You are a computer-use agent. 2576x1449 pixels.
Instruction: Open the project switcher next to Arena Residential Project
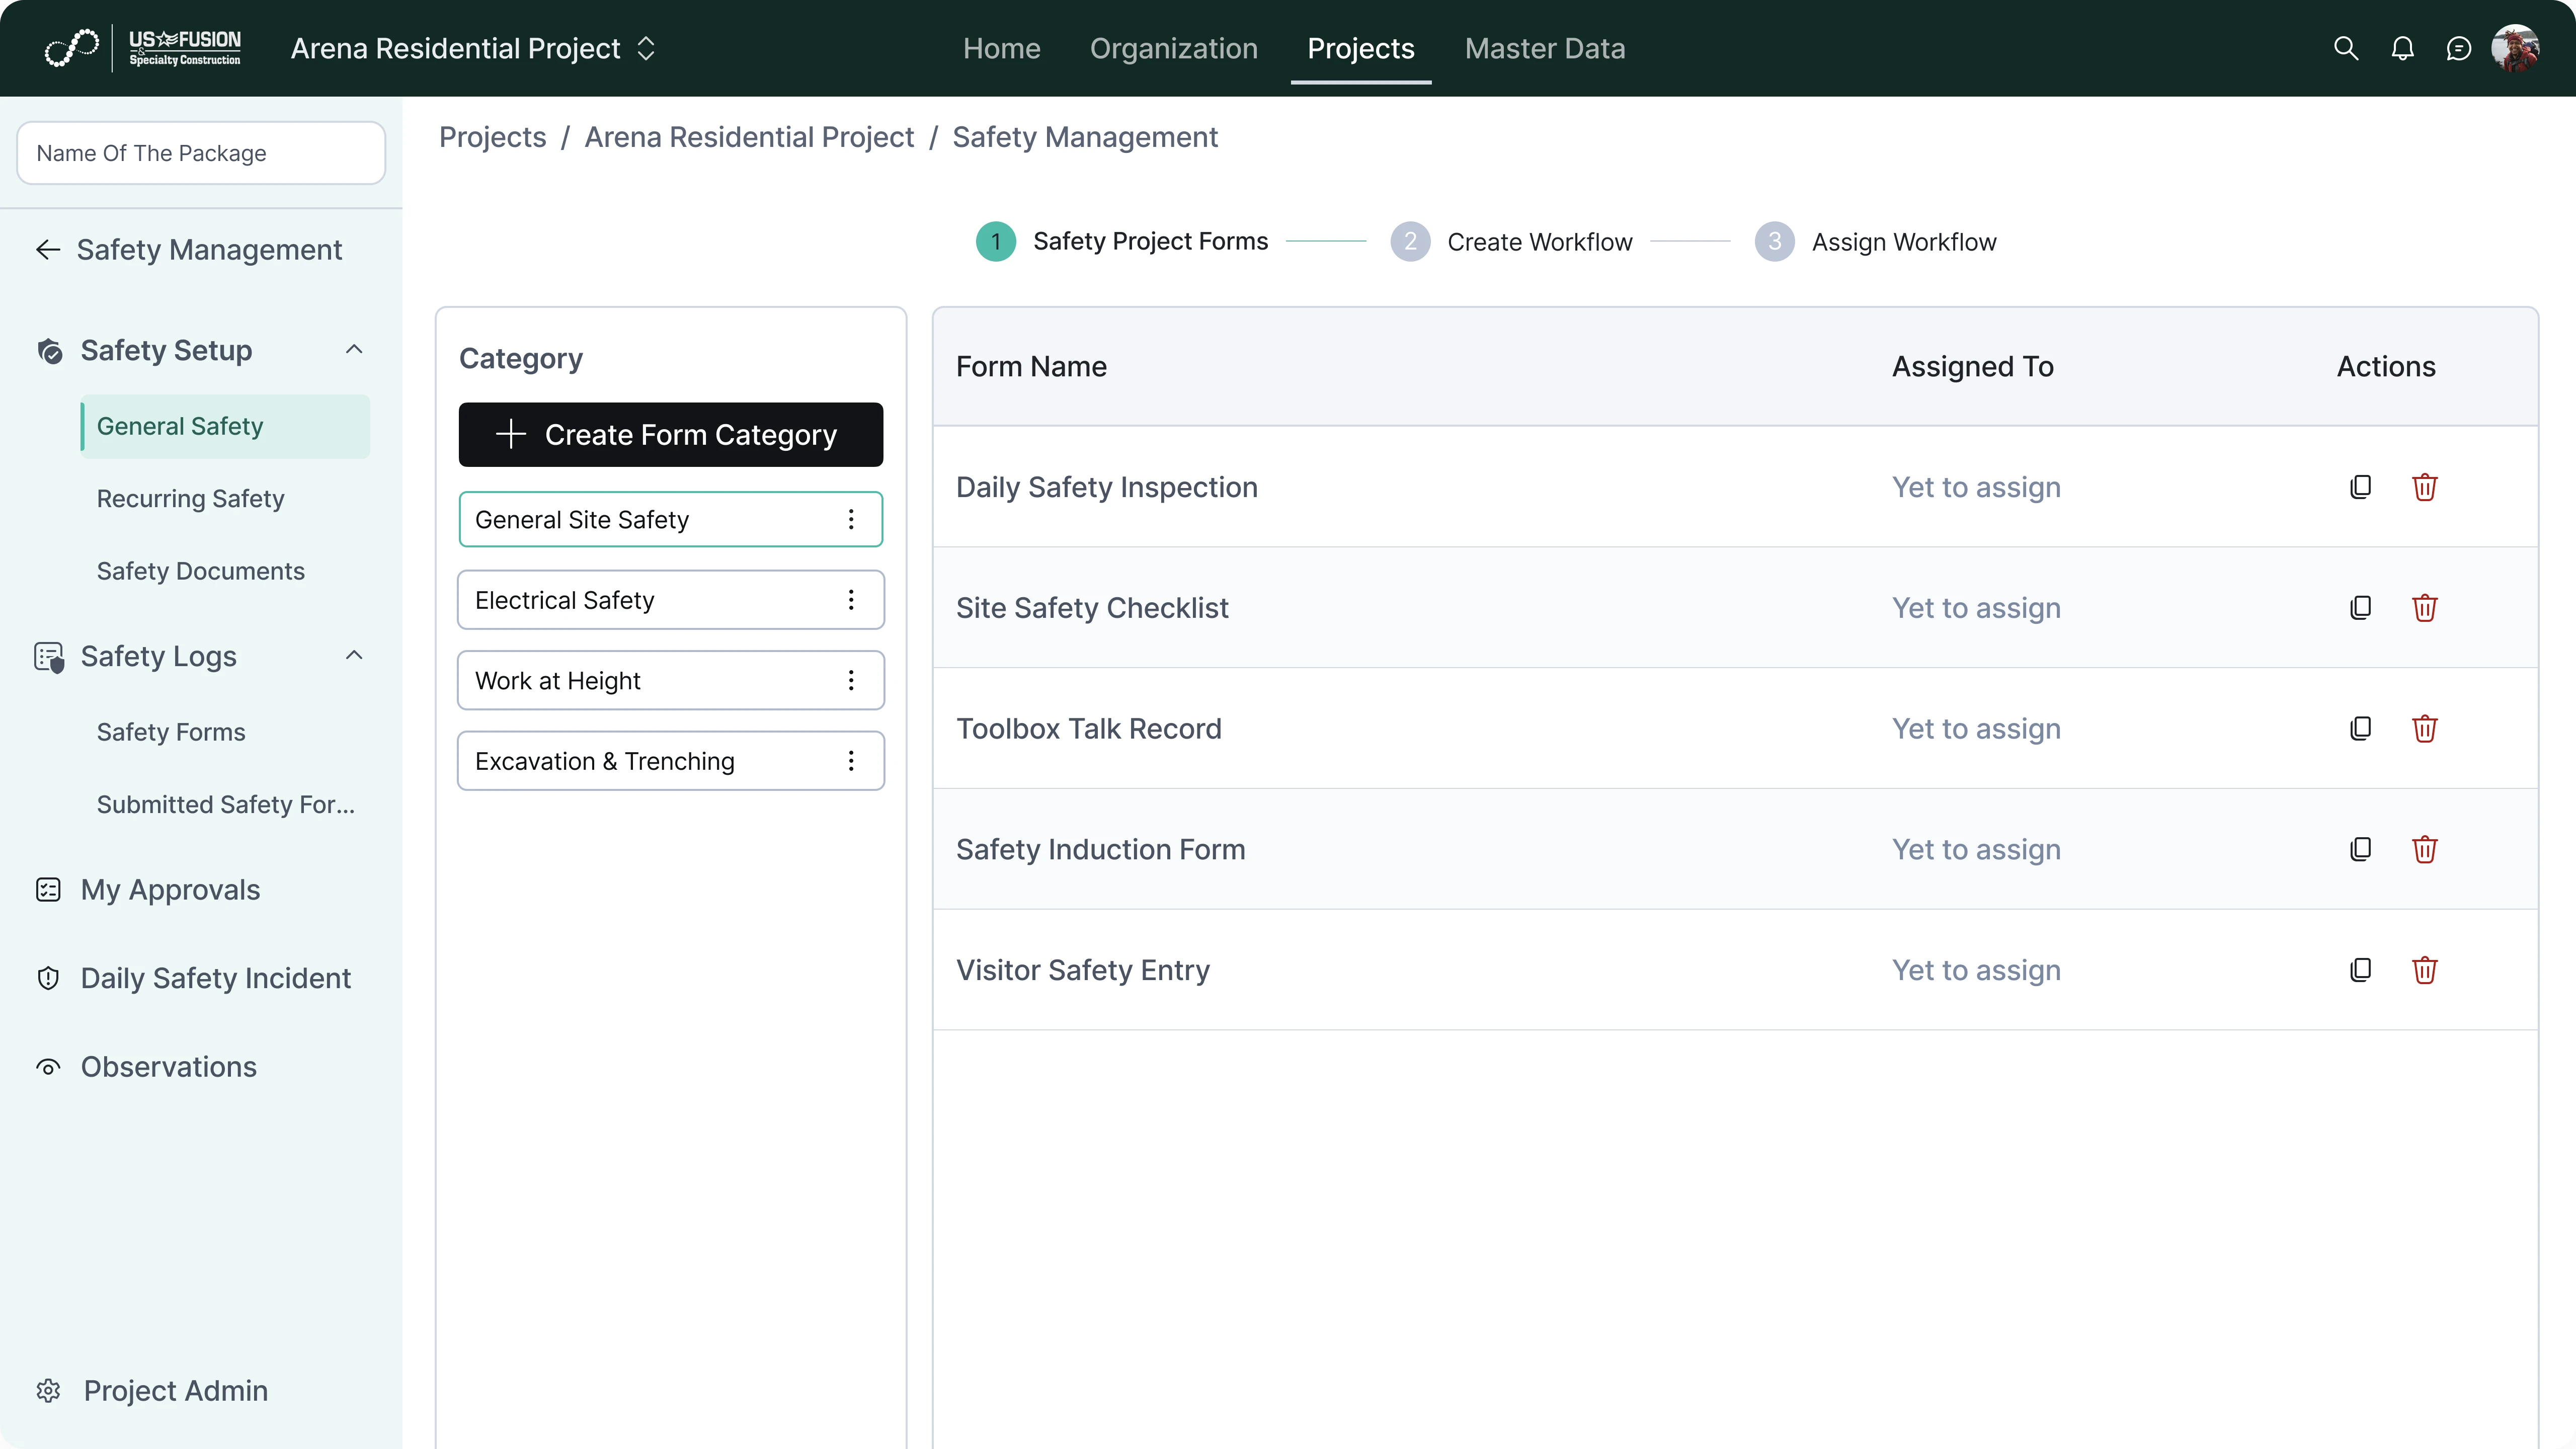(x=646, y=47)
